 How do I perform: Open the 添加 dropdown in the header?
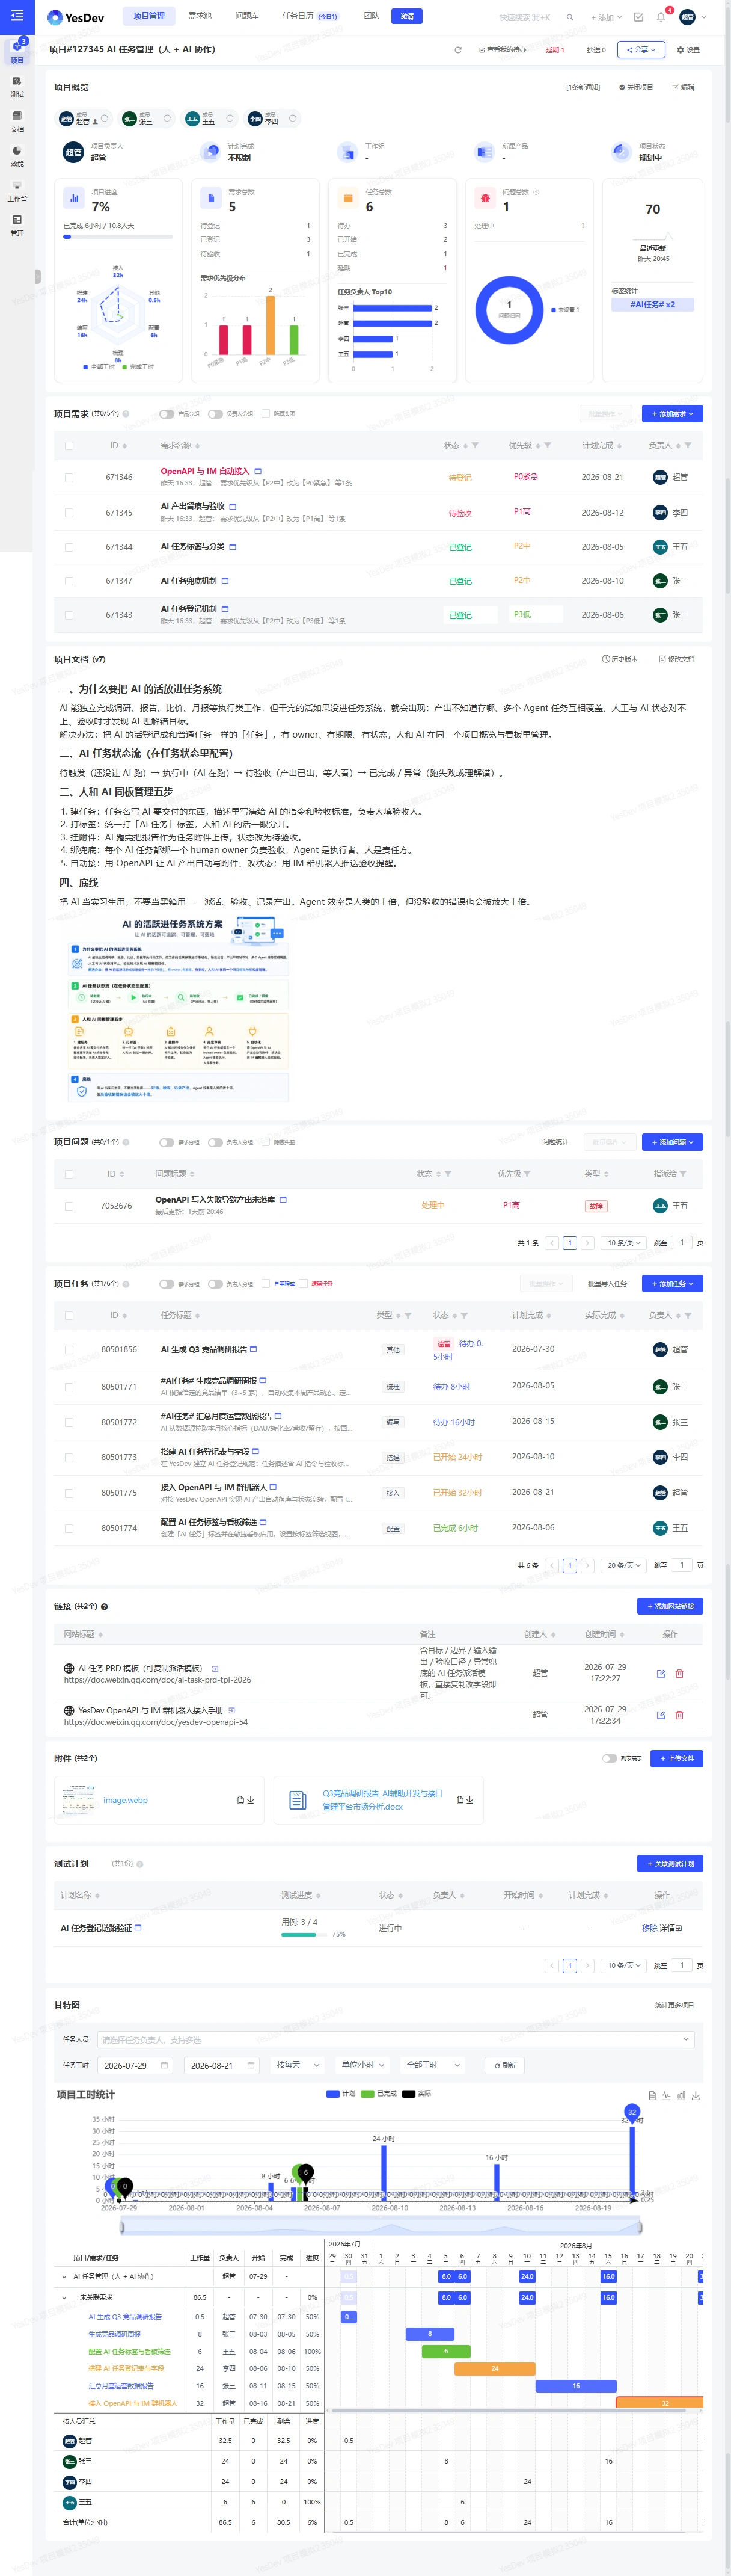tap(605, 17)
